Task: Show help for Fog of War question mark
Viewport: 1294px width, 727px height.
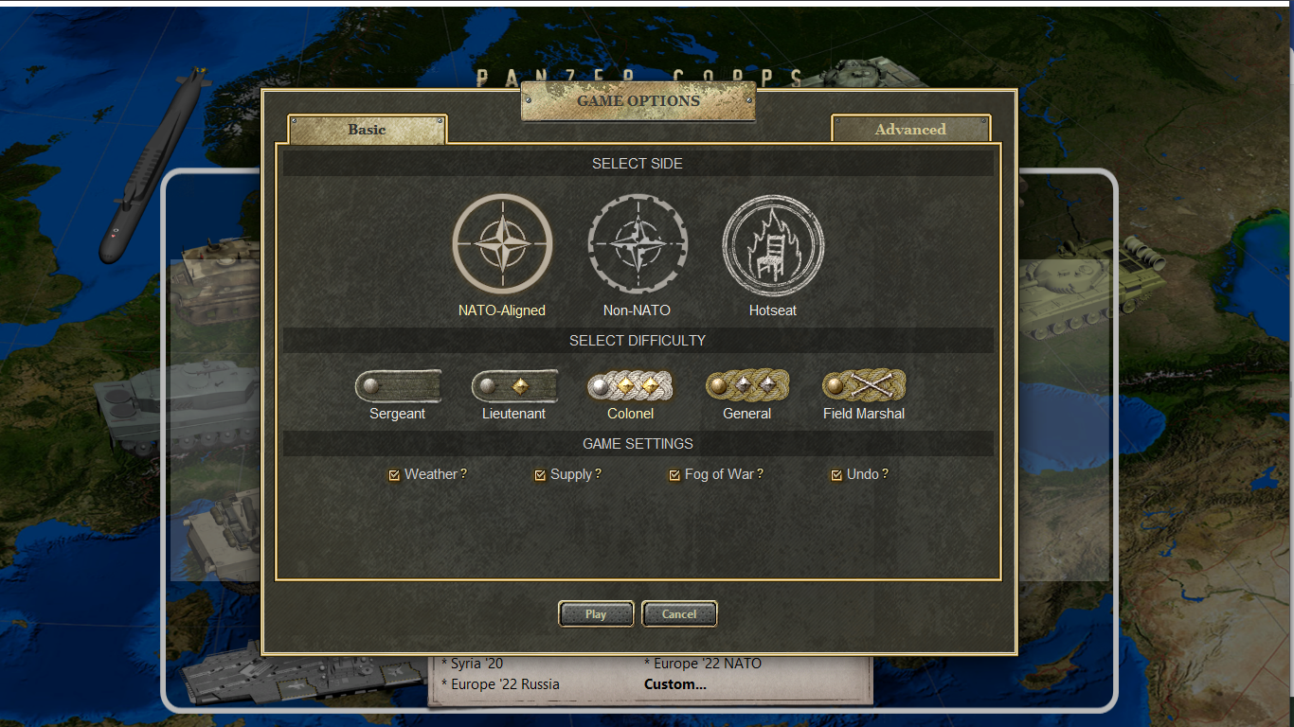Action: (760, 473)
